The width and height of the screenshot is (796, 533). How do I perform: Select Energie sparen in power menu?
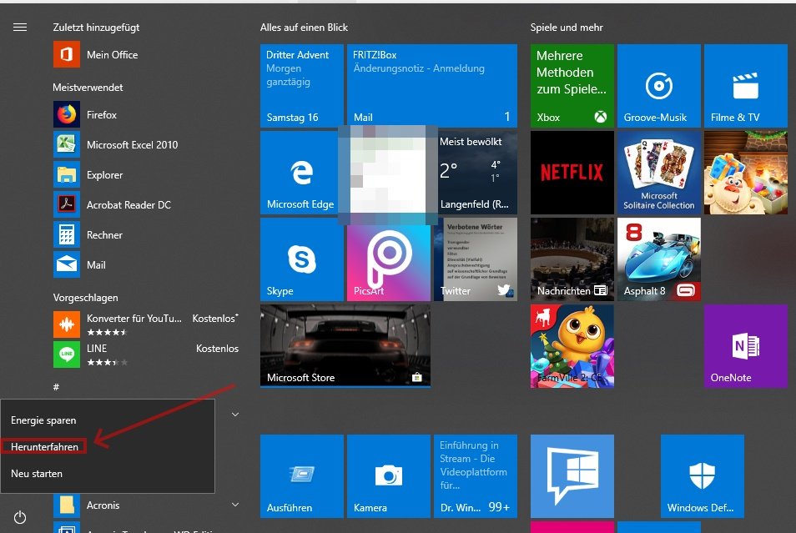108,420
